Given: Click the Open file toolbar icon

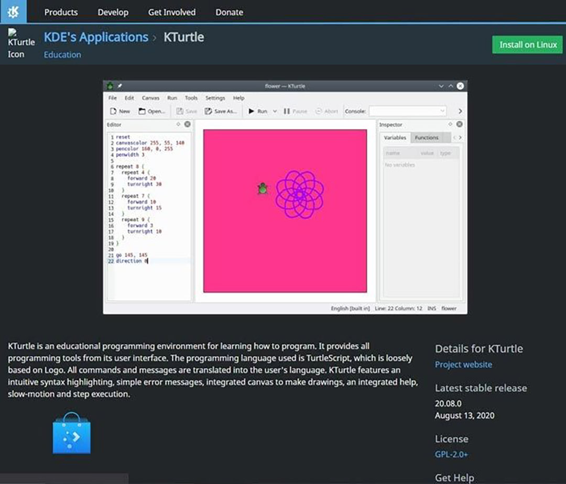Looking at the screenshot, I should (x=143, y=111).
